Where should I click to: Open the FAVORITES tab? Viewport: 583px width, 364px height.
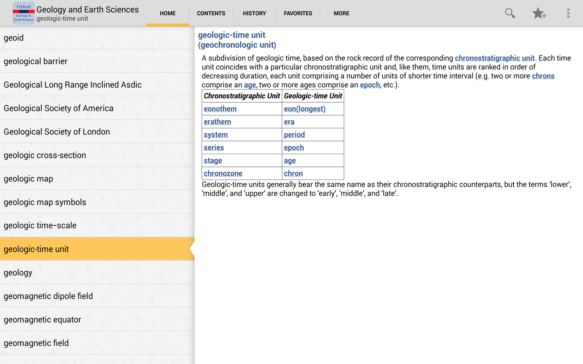pyautogui.click(x=298, y=13)
